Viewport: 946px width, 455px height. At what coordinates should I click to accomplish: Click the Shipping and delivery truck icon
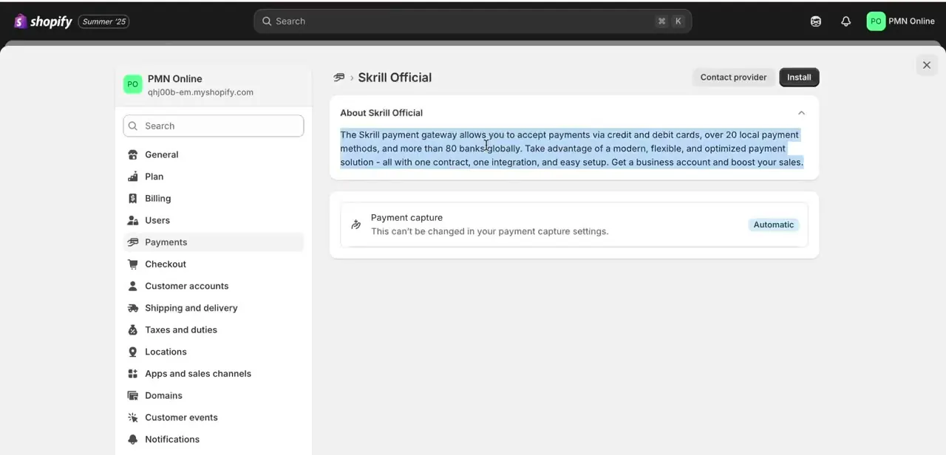(x=133, y=308)
